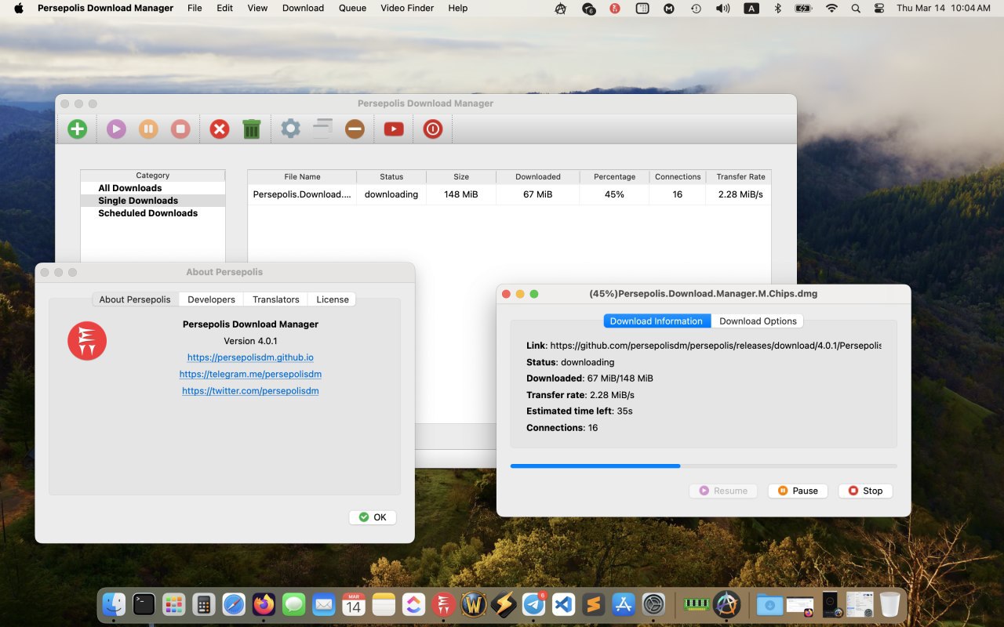Open the Video Finder menu

tap(407, 8)
